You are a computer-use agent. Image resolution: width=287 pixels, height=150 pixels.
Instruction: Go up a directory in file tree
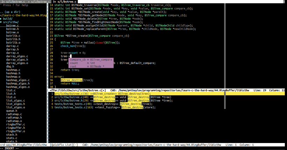coord(10,12)
